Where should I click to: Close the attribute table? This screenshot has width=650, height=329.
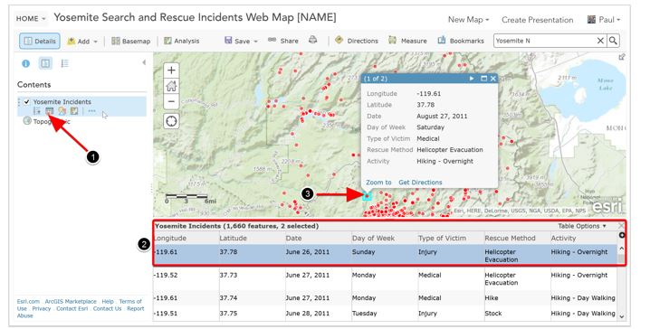tap(621, 226)
